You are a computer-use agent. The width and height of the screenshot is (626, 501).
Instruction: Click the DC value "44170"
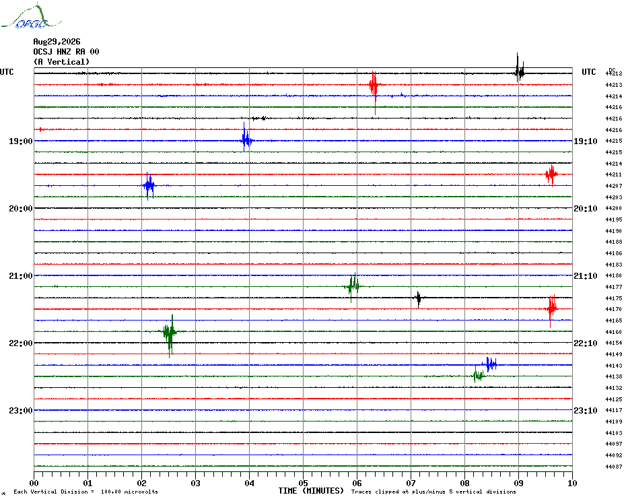coord(614,309)
